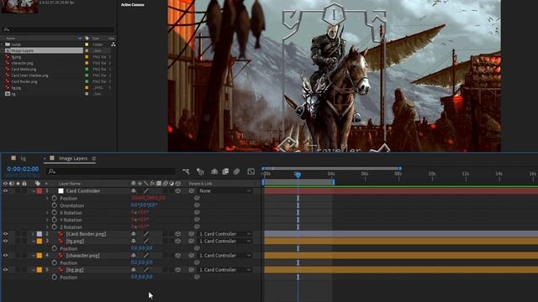Screen dimensions: 538x302
Task: Click the Active Camera view label
Action: tap(133, 5)
